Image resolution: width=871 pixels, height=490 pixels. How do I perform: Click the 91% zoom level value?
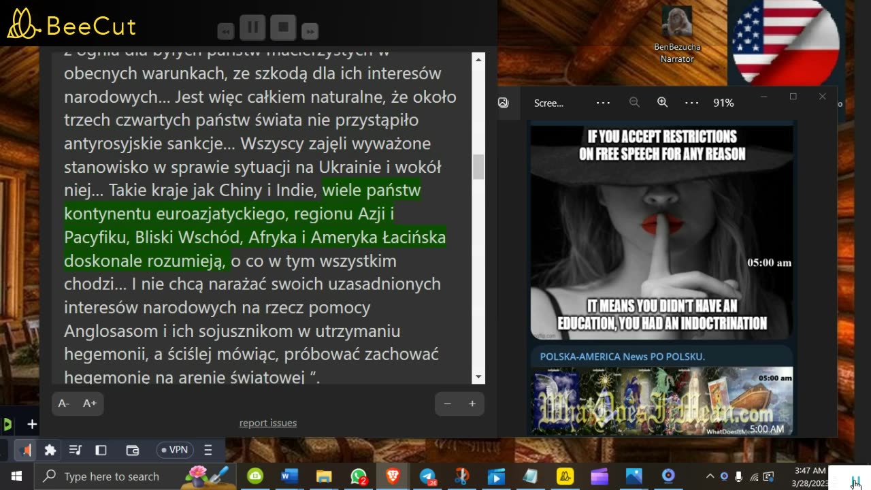coord(723,103)
